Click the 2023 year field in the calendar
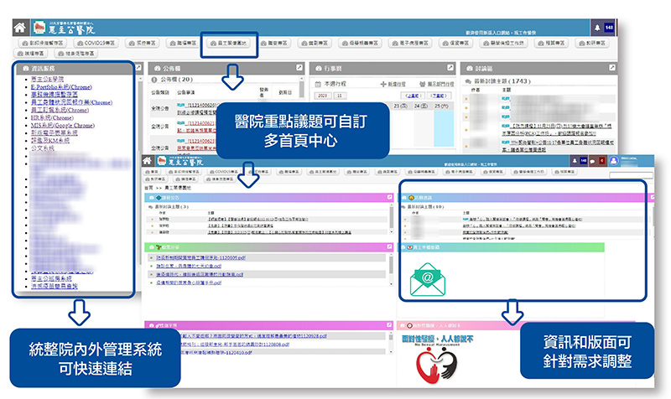Screen dimensions: 671x399 322,96
